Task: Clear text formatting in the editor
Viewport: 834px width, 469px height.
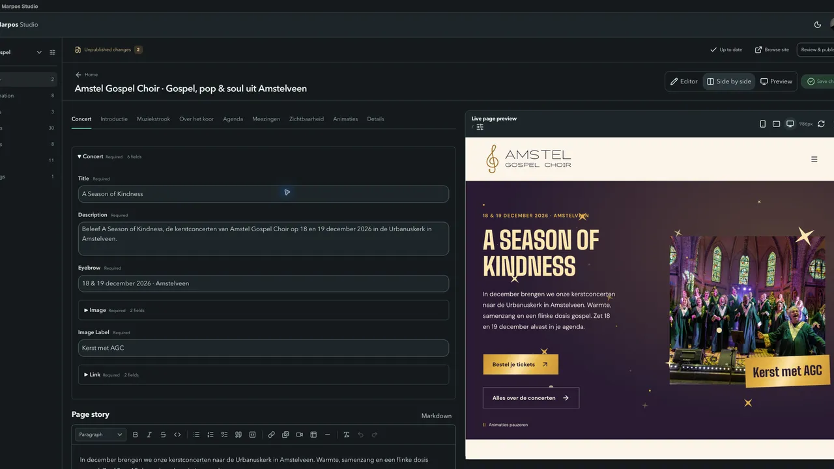Action: click(347, 434)
